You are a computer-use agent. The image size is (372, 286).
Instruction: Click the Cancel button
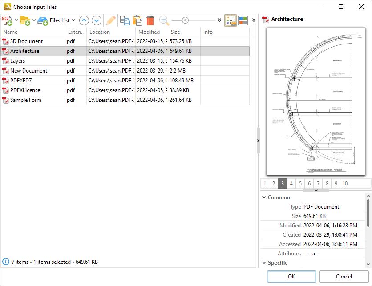click(x=344, y=277)
